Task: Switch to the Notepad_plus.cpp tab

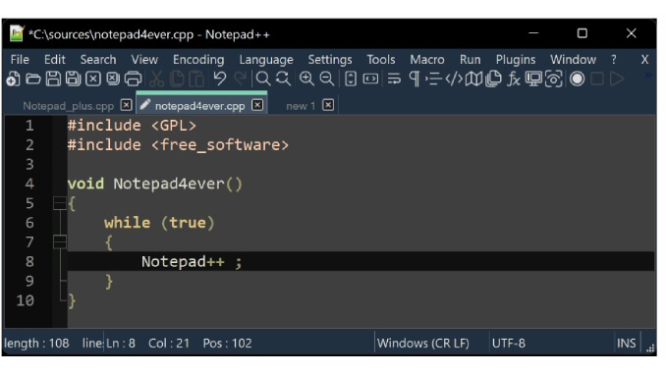Action: tap(69, 106)
